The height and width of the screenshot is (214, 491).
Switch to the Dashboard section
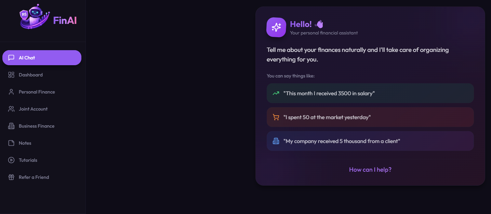(30, 74)
